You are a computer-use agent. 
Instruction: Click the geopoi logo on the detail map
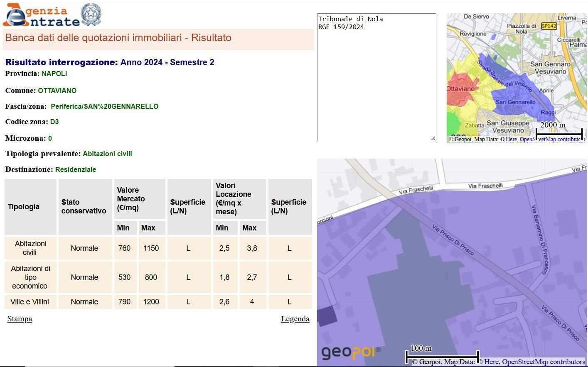point(350,352)
